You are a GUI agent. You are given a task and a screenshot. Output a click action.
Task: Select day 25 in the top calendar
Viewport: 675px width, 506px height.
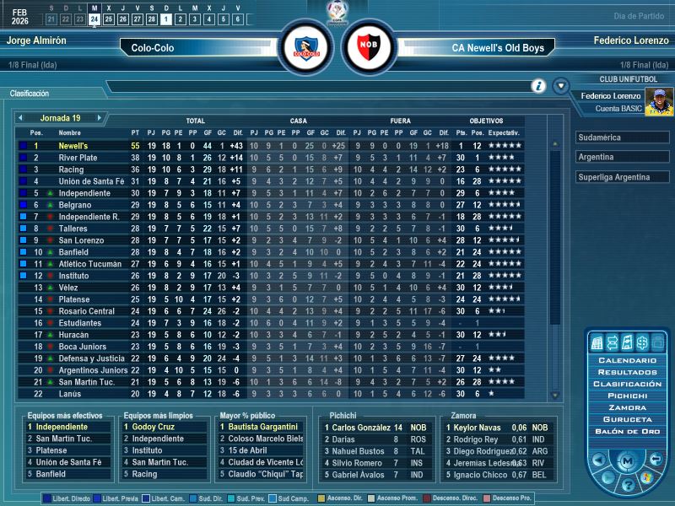tap(109, 19)
